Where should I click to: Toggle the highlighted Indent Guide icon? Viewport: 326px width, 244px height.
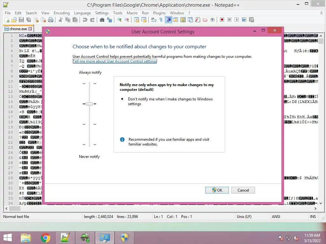pos(168,20)
